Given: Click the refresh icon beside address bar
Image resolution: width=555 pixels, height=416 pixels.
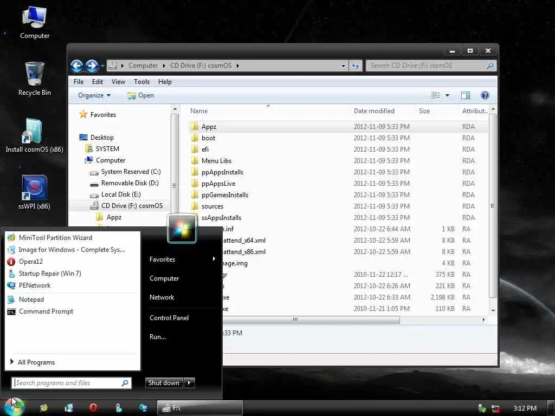Looking at the screenshot, I should 356,66.
